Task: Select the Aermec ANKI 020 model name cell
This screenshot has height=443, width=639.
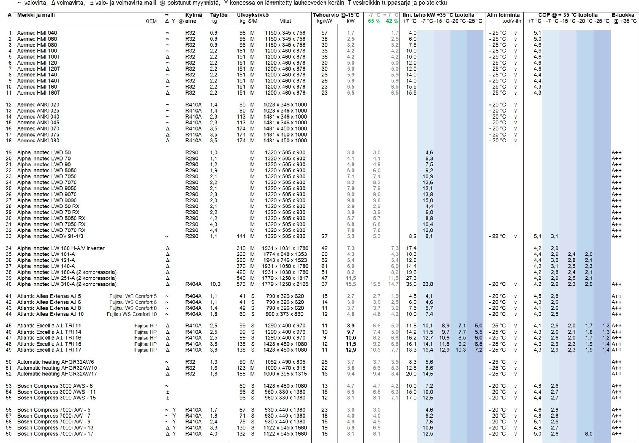Action: pos(38,105)
